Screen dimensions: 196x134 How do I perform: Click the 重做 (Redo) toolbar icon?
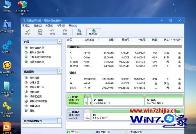tap(65, 32)
